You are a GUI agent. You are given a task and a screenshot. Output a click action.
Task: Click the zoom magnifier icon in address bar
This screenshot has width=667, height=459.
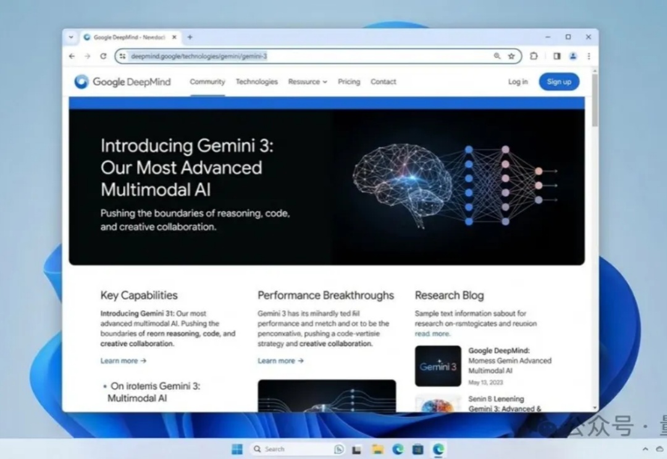pyautogui.click(x=497, y=56)
